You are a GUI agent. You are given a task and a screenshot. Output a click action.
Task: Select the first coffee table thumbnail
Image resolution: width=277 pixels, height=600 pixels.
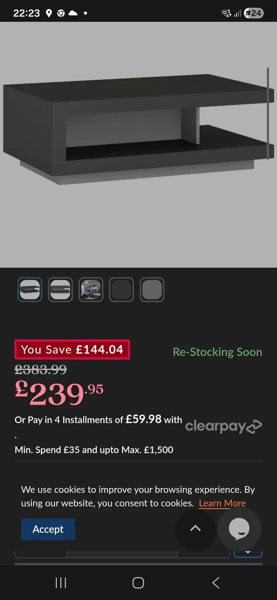tap(30, 289)
